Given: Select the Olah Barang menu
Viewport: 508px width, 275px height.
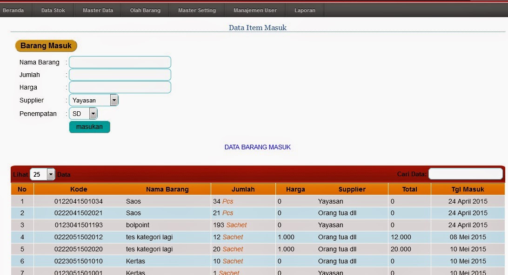Looking at the screenshot, I should [x=145, y=9].
